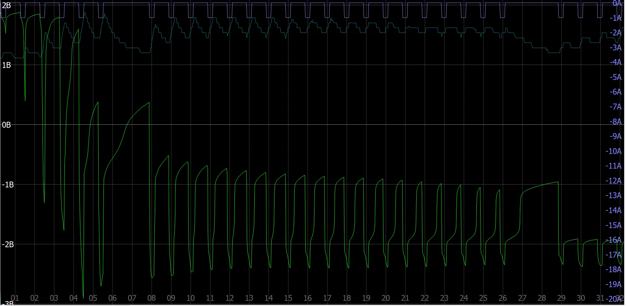Select time axis tick label 21

(x=405, y=298)
